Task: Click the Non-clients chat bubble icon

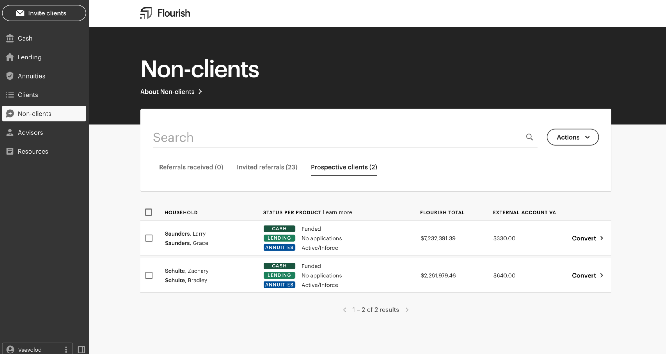Action: tap(10, 113)
